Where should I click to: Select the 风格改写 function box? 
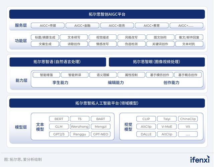[131, 37]
